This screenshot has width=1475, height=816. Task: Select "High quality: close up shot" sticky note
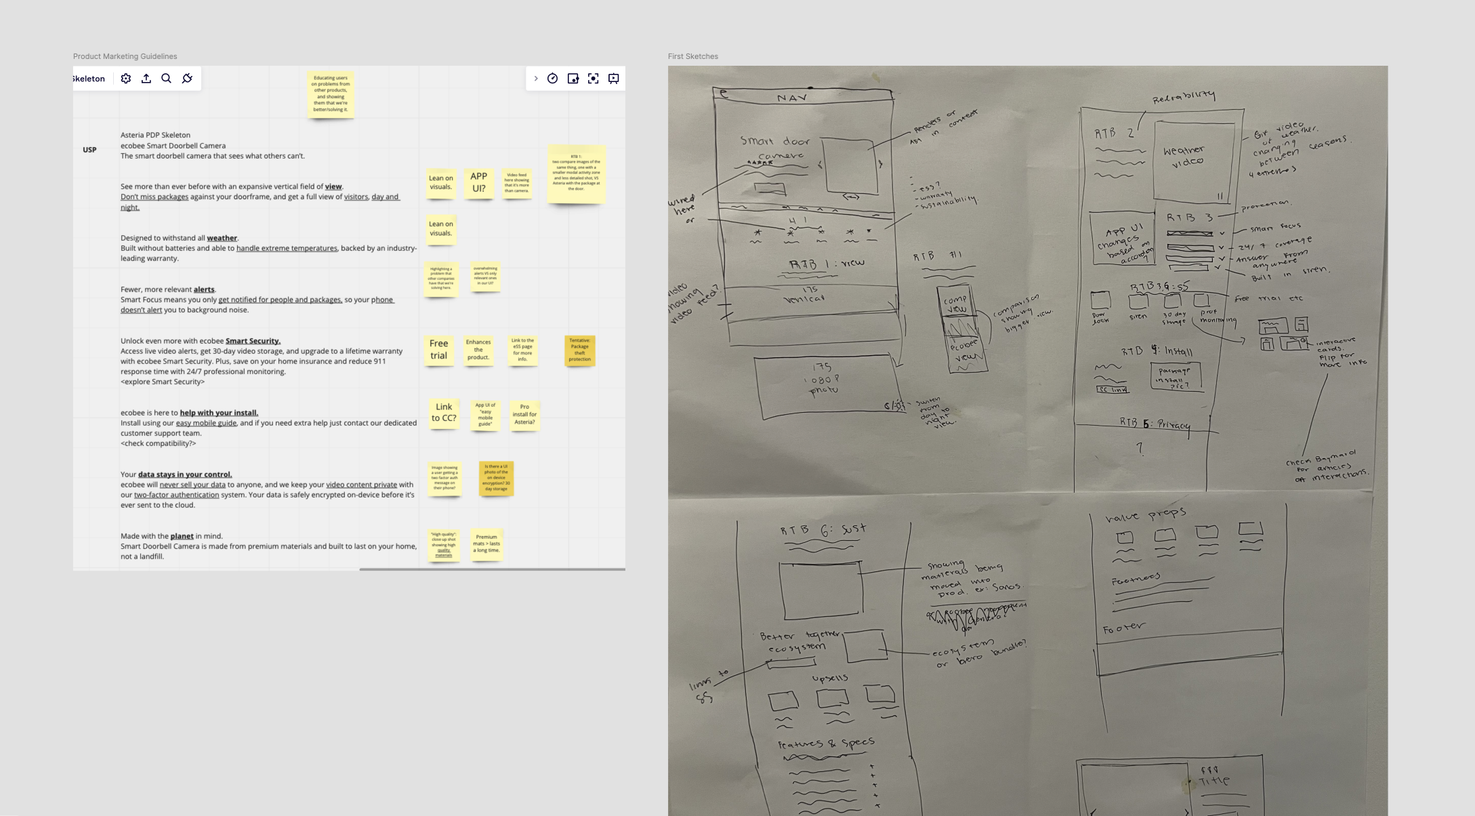pos(444,546)
